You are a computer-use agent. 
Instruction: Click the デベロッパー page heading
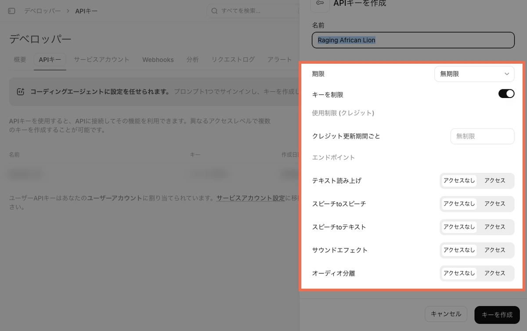tap(40, 39)
